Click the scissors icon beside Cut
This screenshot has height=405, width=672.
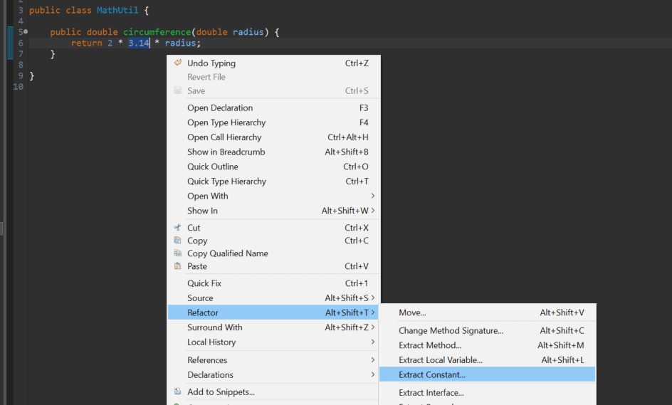177,228
